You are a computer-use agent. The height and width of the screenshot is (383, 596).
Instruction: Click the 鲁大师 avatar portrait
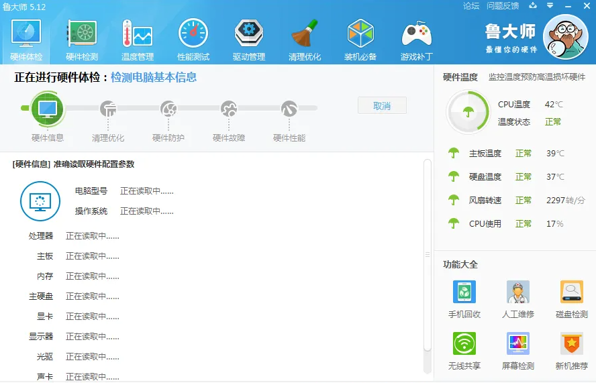tap(566, 38)
